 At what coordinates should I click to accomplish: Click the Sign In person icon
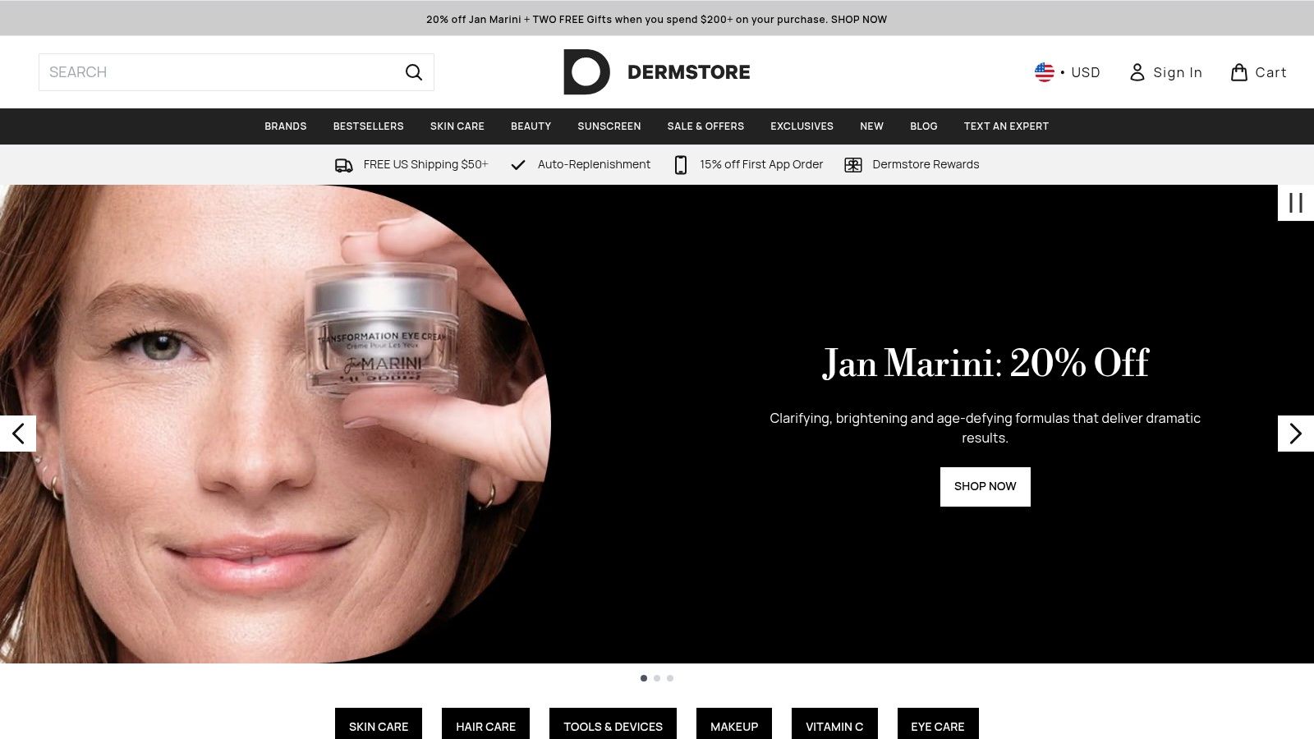[x=1137, y=72]
